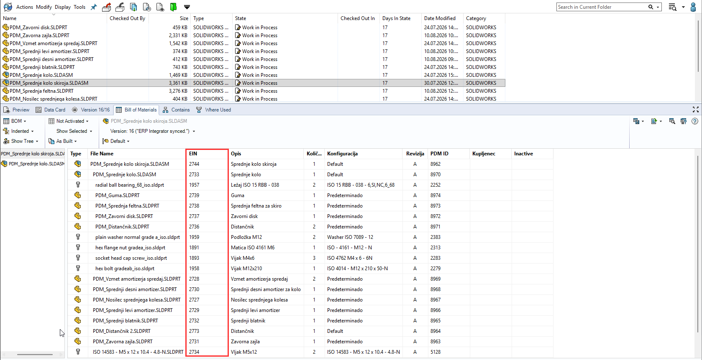Viewport: 702px width, 360px height.
Task: Open the As Built dropdown
Action: coord(63,141)
